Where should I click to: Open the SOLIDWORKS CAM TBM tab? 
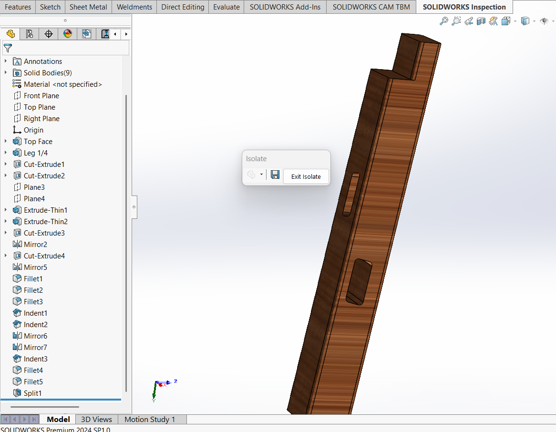point(371,7)
